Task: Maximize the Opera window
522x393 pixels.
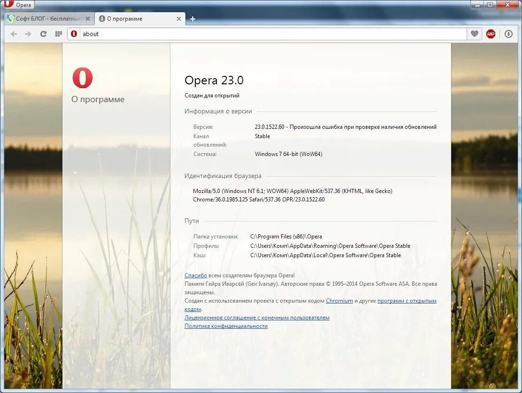Action: pyautogui.click(x=490, y=5)
